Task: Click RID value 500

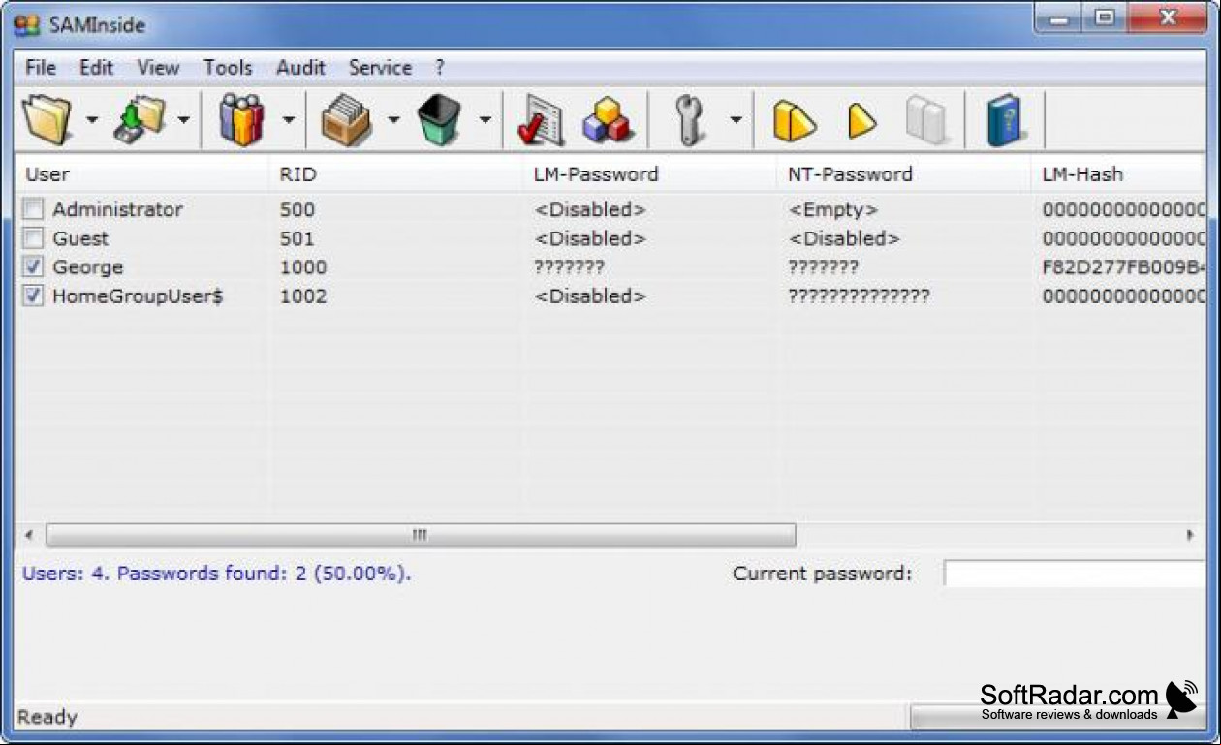Action: [297, 209]
